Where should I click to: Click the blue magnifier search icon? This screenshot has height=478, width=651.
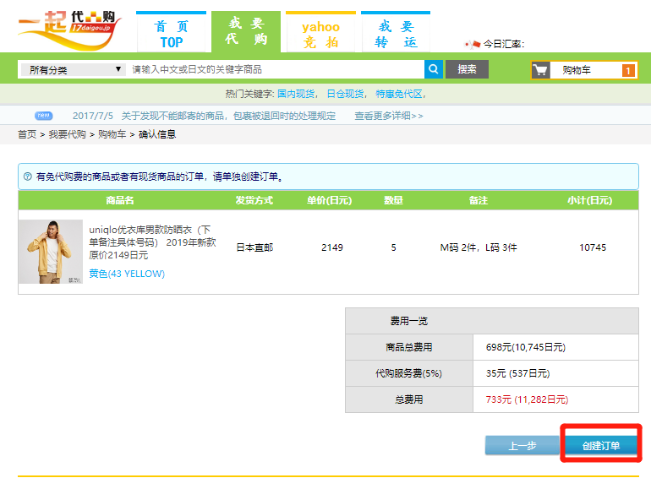pos(434,69)
